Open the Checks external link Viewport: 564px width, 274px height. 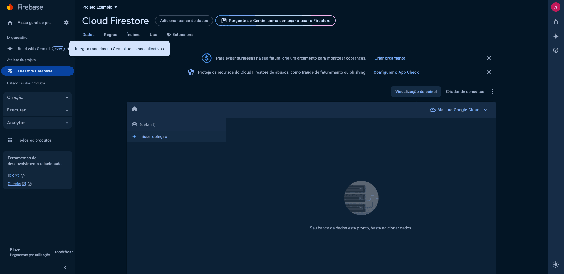[16, 184]
